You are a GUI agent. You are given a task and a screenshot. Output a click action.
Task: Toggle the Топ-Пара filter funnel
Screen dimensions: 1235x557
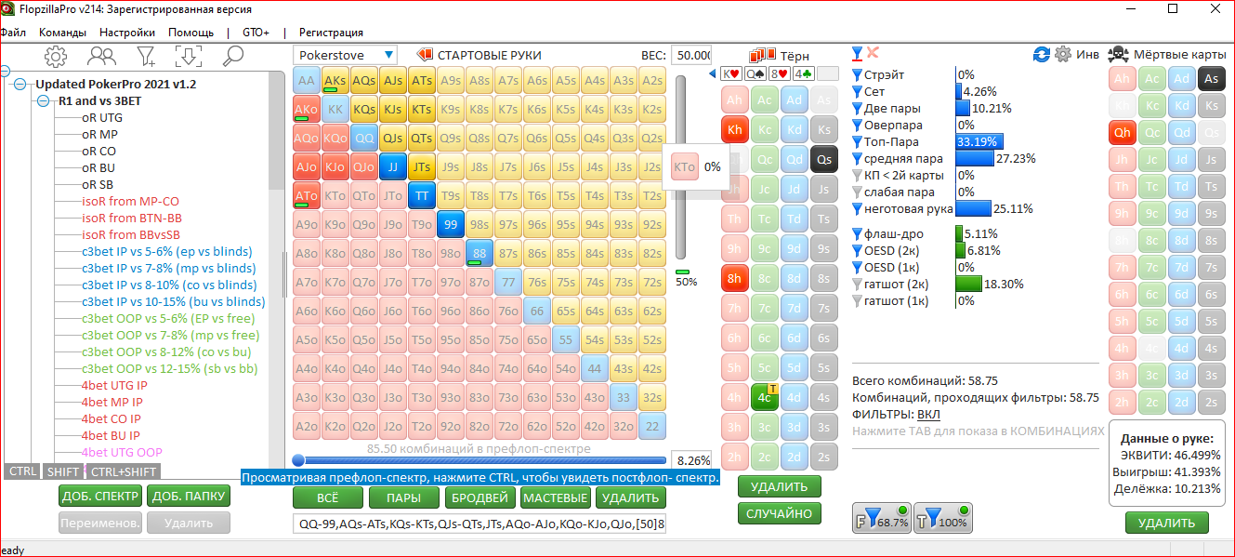pos(858,141)
